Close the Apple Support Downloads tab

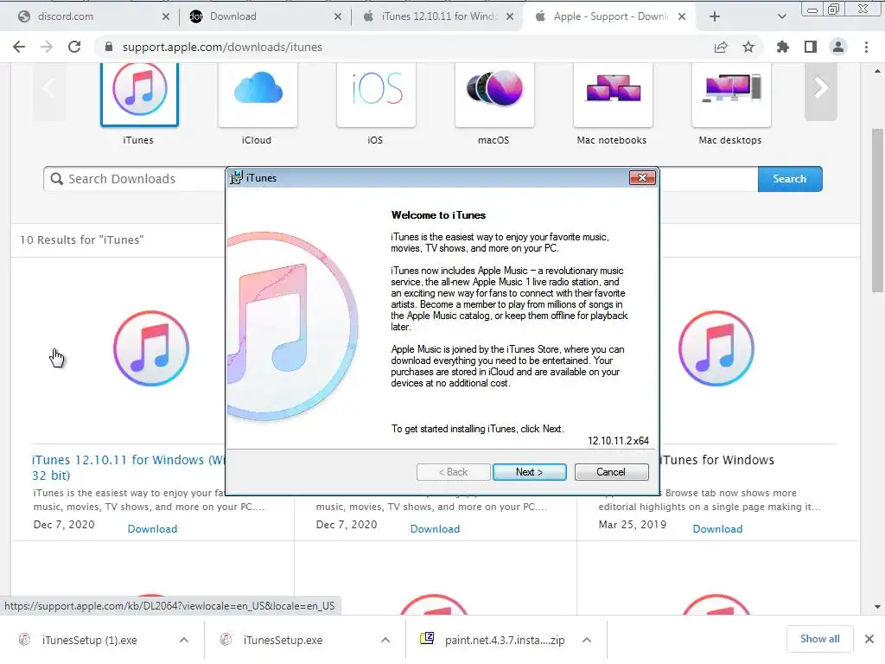(x=682, y=16)
